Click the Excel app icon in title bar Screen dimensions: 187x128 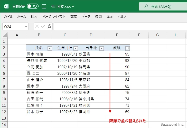pyautogui.click(x=6, y=6)
